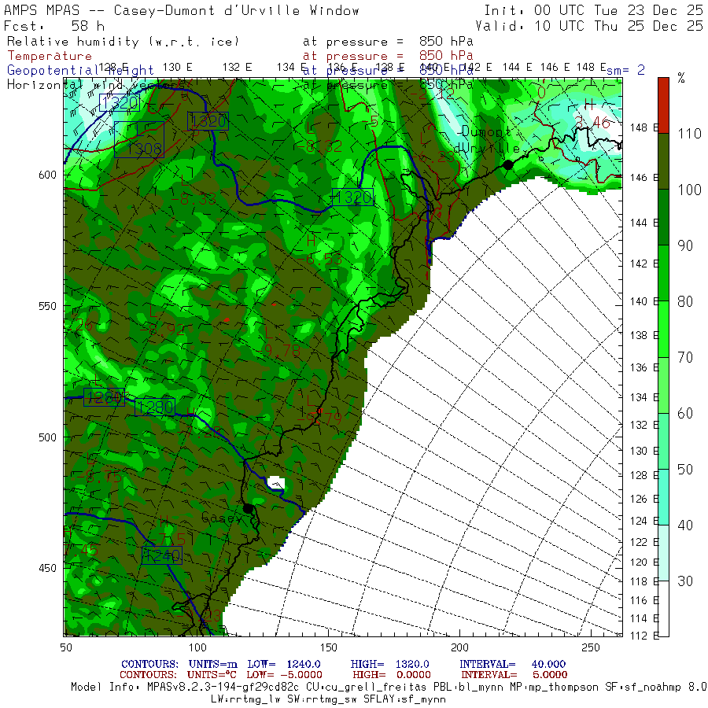Click the sm= 2 smoothing label
708x708 pixels.
pos(625,70)
